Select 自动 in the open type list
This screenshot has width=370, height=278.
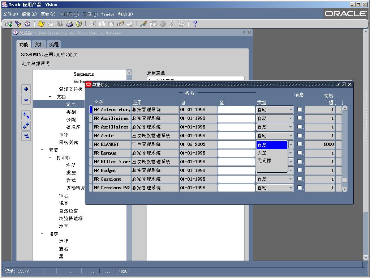click(x=272, y=145)
